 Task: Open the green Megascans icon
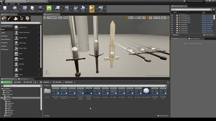pyautogui.click(x=49, y=8)
